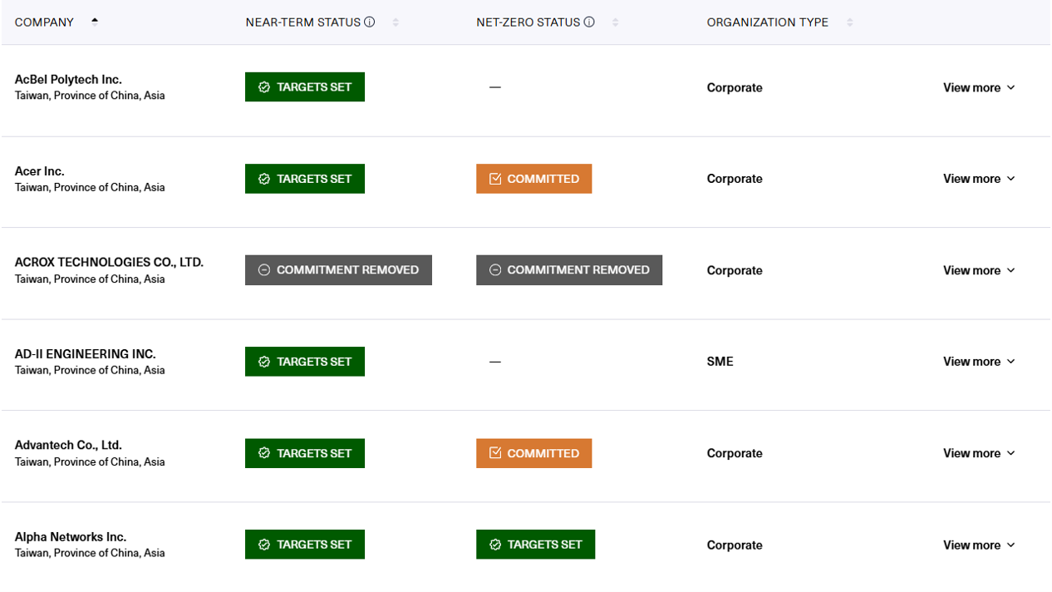Click the ORGANIZATION TYPE column header

(767, 22)
